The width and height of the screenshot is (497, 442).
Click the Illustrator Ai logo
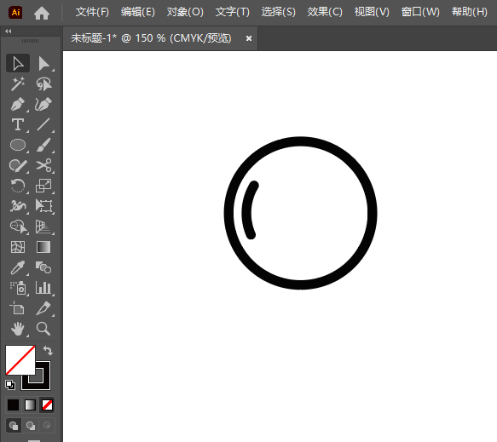click(15, 13)
